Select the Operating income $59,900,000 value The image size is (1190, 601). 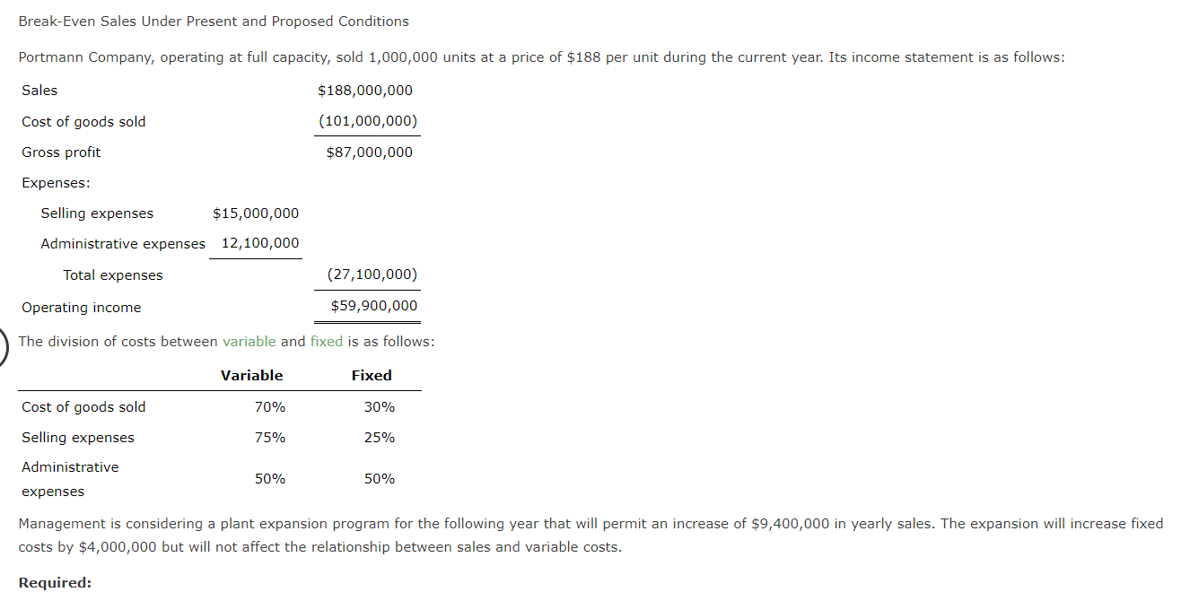pos(373,307)
